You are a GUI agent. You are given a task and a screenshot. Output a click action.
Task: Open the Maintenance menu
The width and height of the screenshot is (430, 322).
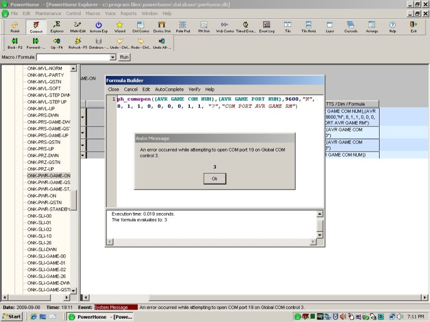[48, 13]
